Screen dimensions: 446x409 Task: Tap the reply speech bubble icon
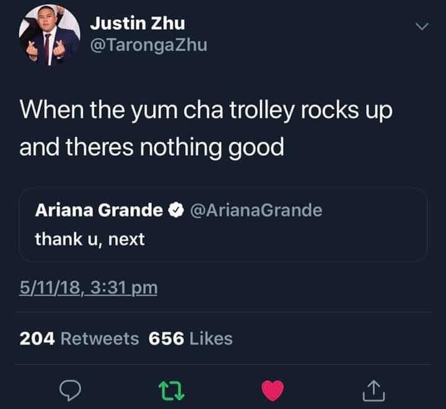(70, 390)
